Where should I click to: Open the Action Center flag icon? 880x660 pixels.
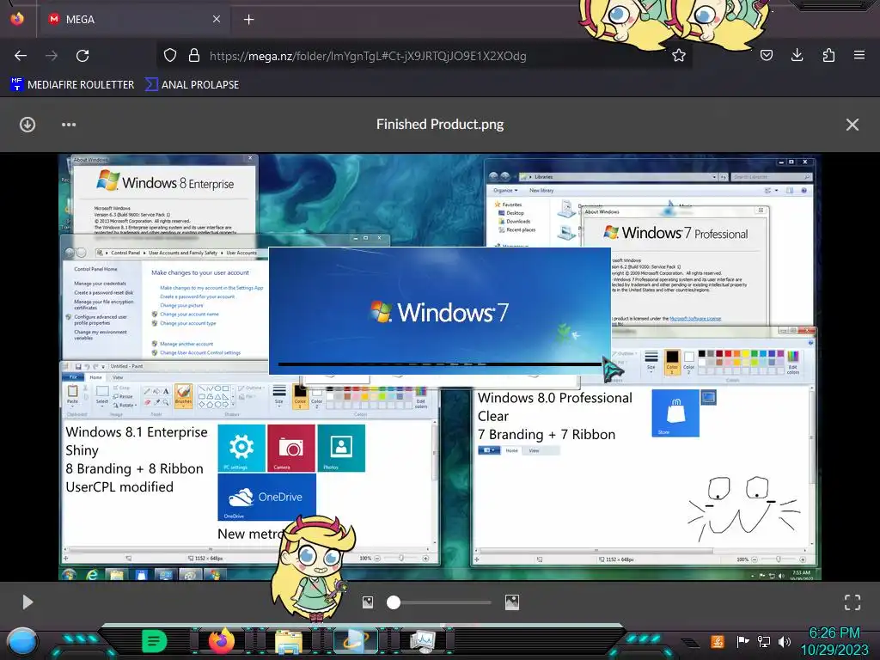tap(742, 641)
